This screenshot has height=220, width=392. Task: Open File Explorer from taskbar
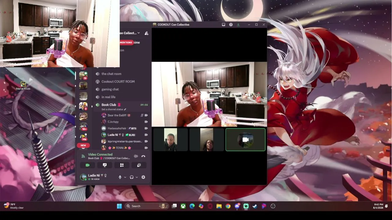(219, 206)
